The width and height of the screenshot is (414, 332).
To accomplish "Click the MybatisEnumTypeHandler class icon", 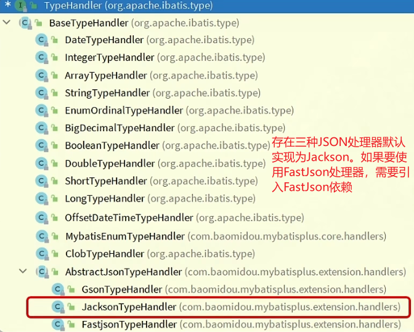I will pyautogui.click(x=42, y=236).
